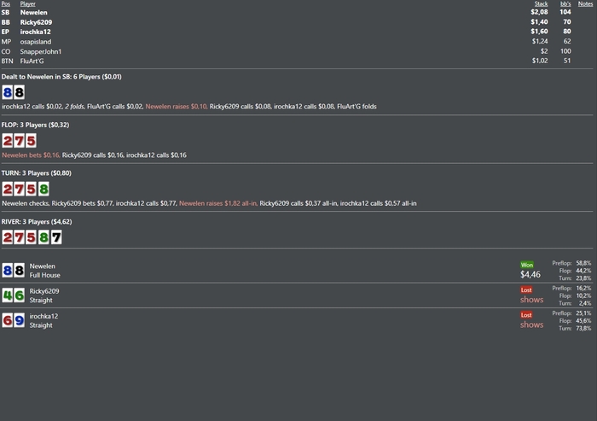Click the bb's column header
This screenshot has width=597, height=421.
[x=565, y=3]
